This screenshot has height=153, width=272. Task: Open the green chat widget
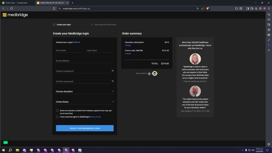(x=6, y=143)
